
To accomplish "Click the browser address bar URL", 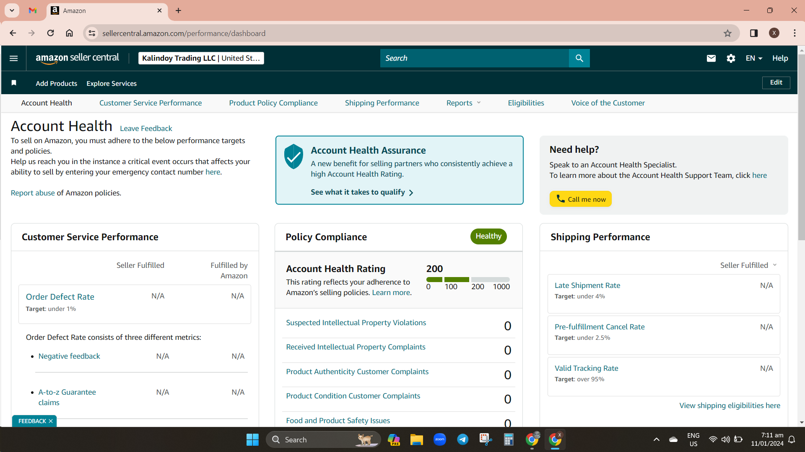I will [x=184, y=33].
